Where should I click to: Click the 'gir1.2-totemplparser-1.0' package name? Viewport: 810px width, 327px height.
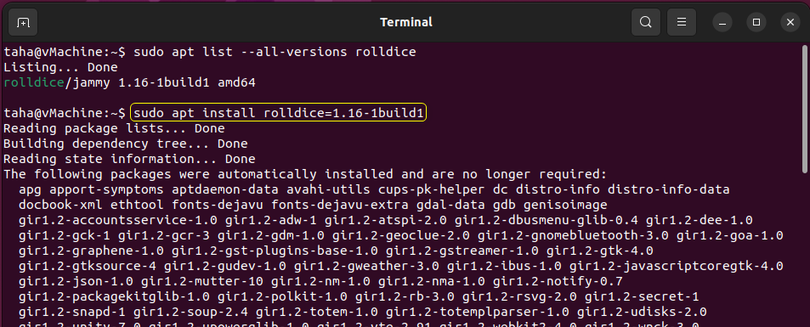[x=478, y=312]
